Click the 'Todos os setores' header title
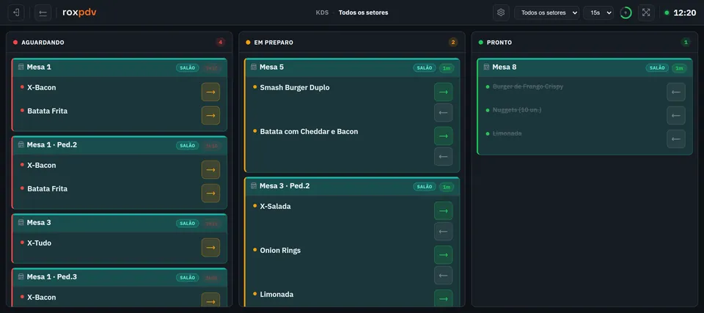Viewport: 704px width, 313px height. pyautogui.click(x=363, y=12)
